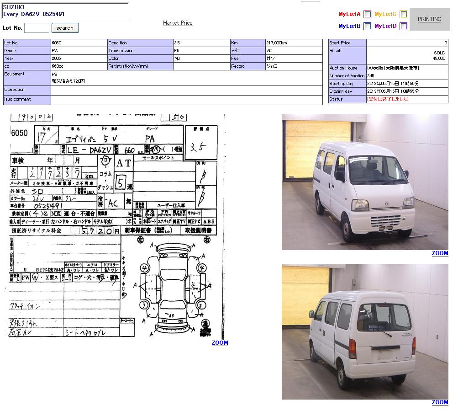Click the PRINTING button

pyautogui.click(x=429, y=19)
